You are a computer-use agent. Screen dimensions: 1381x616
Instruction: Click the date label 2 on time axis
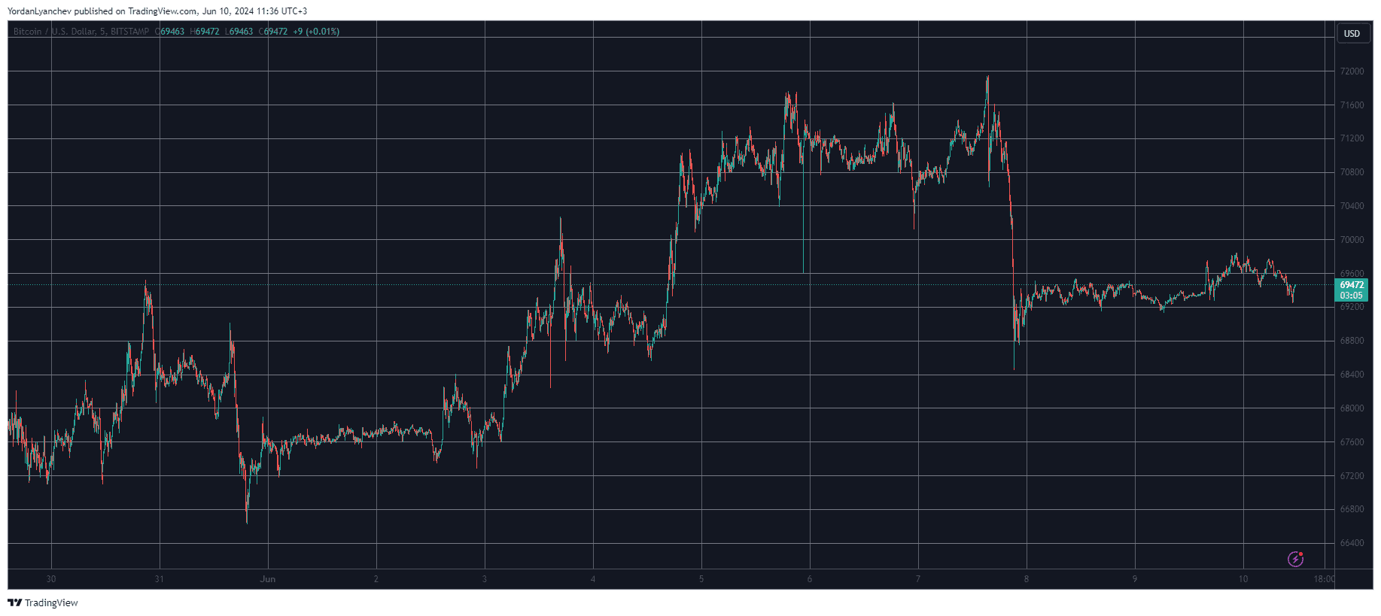pos(376,579)
